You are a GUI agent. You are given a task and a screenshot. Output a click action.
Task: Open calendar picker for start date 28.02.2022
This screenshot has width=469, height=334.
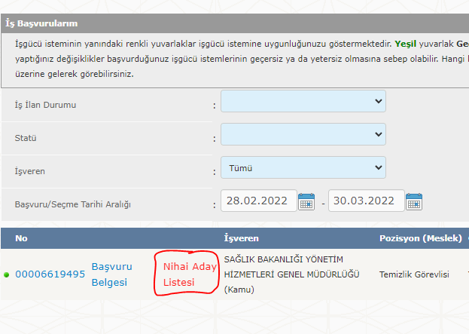[306, 201]
